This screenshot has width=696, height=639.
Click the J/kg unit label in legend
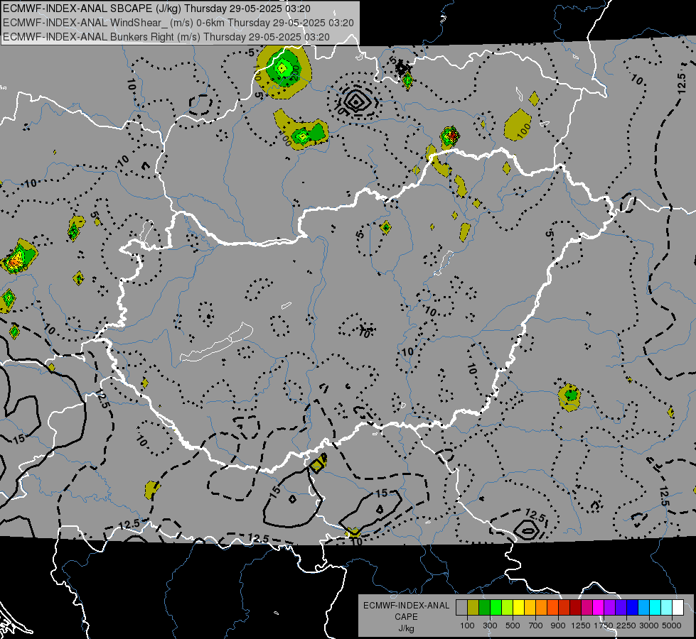point(406,628)
